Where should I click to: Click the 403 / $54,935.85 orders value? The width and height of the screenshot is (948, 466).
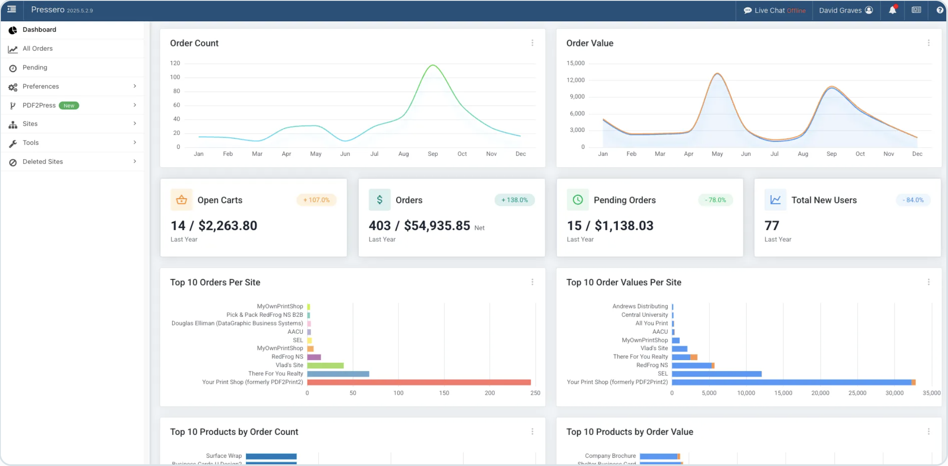coord(419,226)
